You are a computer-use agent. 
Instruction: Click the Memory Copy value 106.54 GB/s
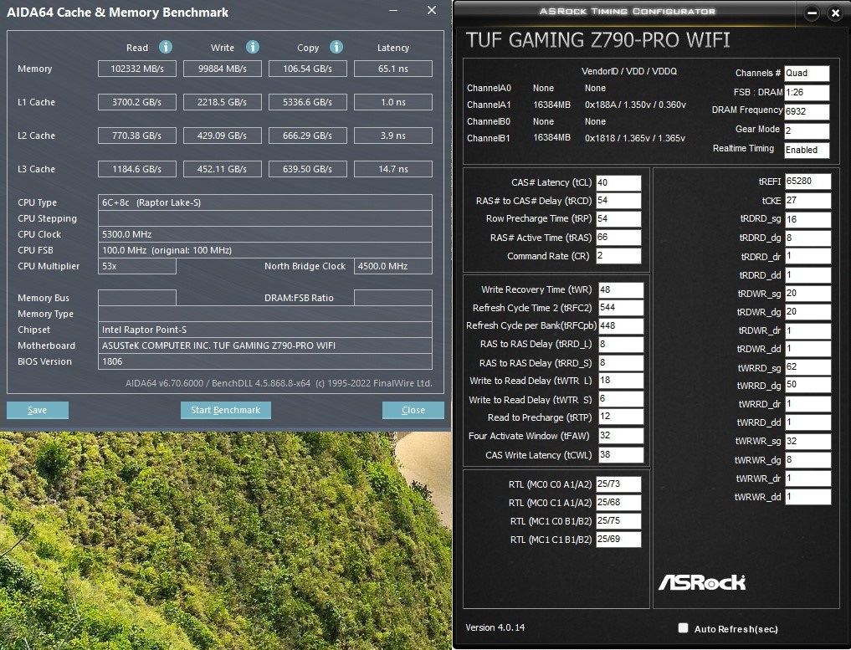point(308,69)
